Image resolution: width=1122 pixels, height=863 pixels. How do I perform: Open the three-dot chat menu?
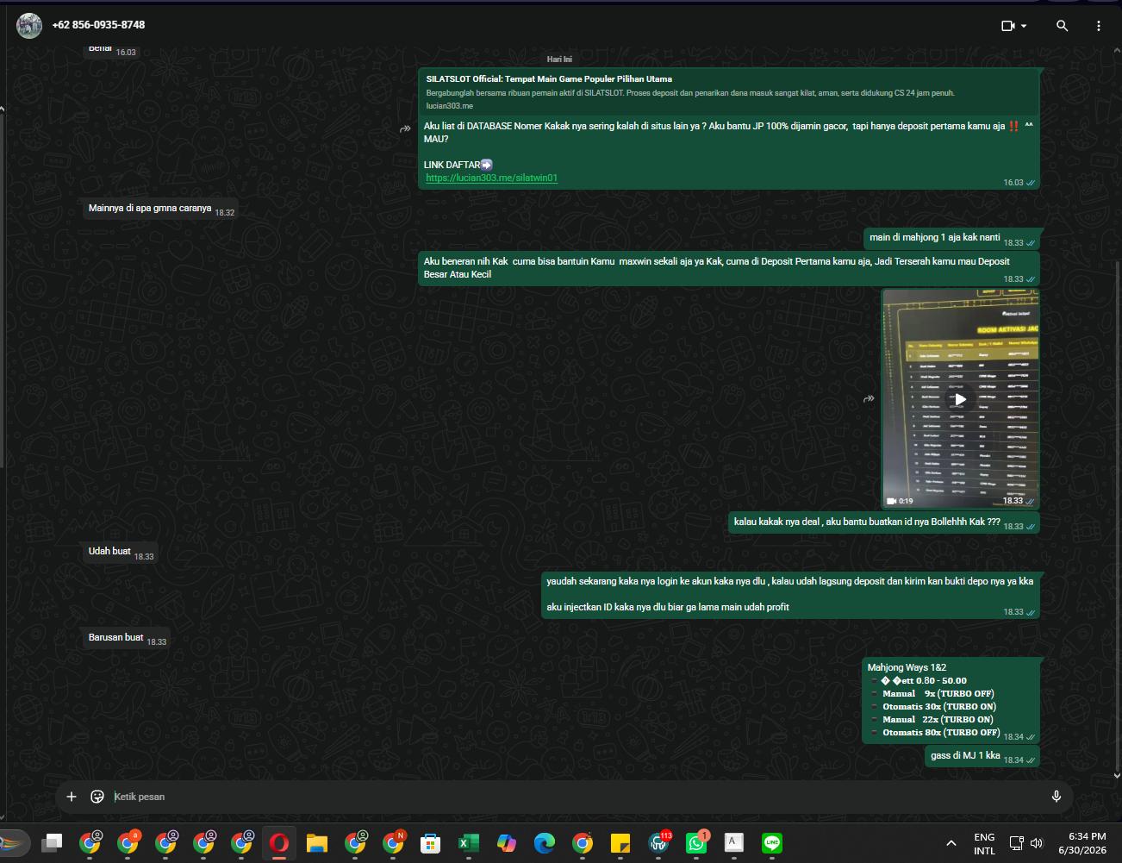(x=1098, y=26)
